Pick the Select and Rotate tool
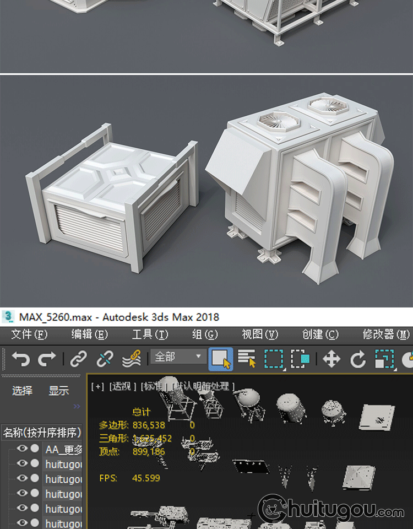 click(x=358, y=359)
